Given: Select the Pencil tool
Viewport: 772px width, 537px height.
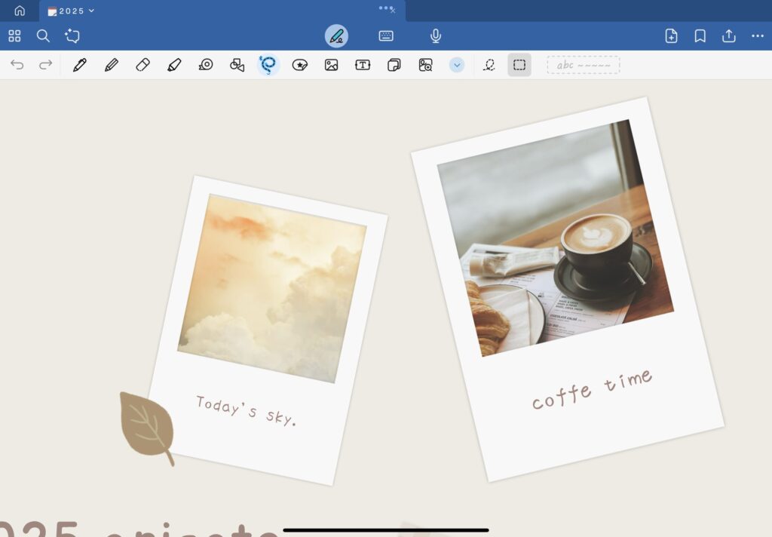Looking at the screenshot, I should [112, 65].
